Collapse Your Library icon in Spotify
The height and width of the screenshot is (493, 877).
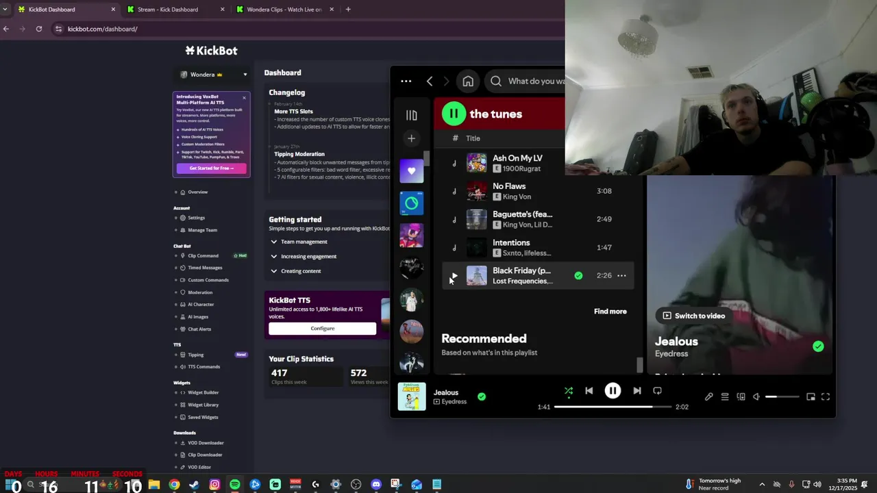411,116
